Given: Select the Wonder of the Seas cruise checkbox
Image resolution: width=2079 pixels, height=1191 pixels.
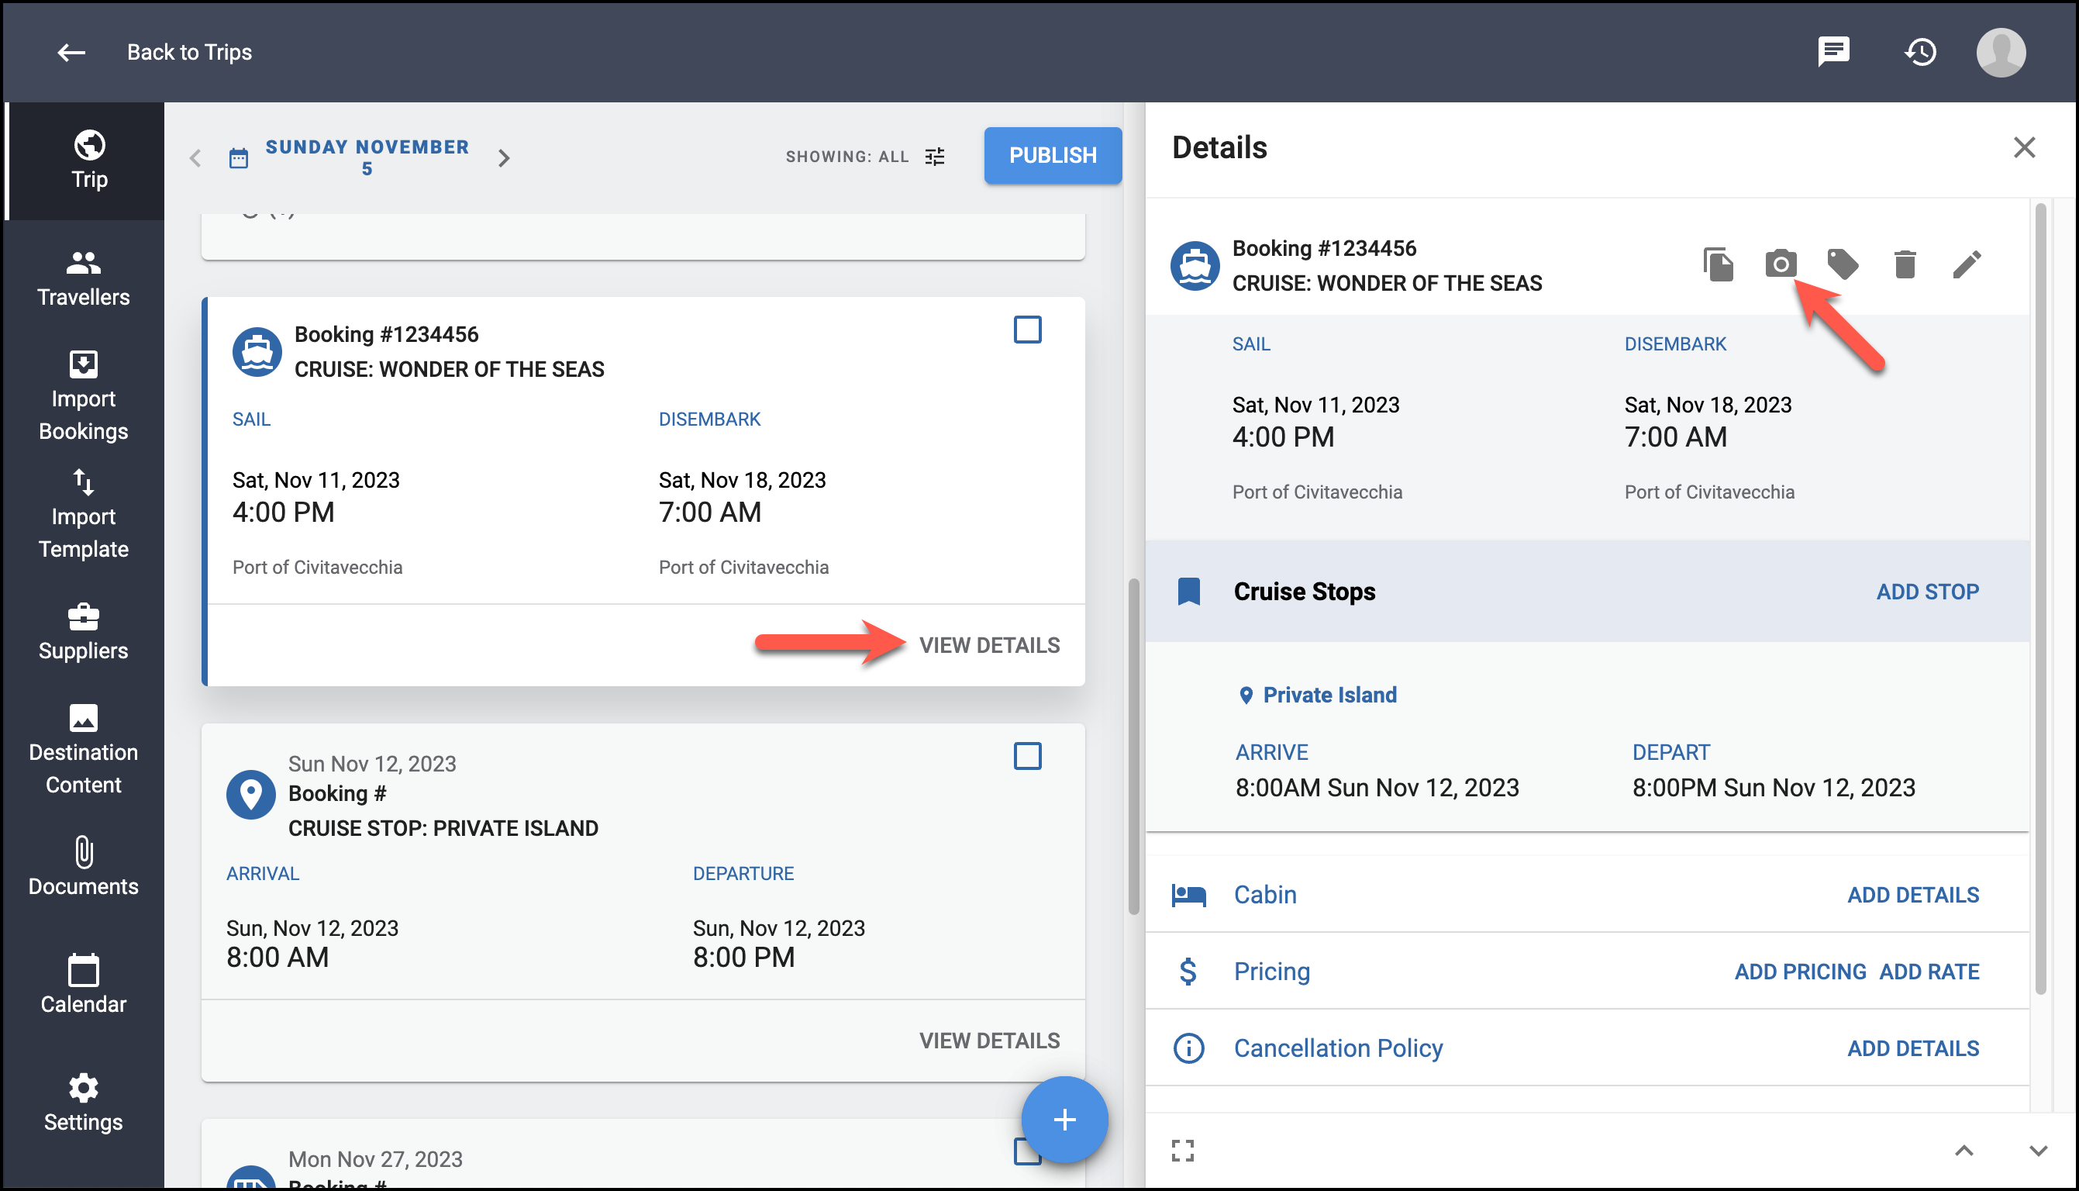Looking at the screenshot, I should 1027,330.
